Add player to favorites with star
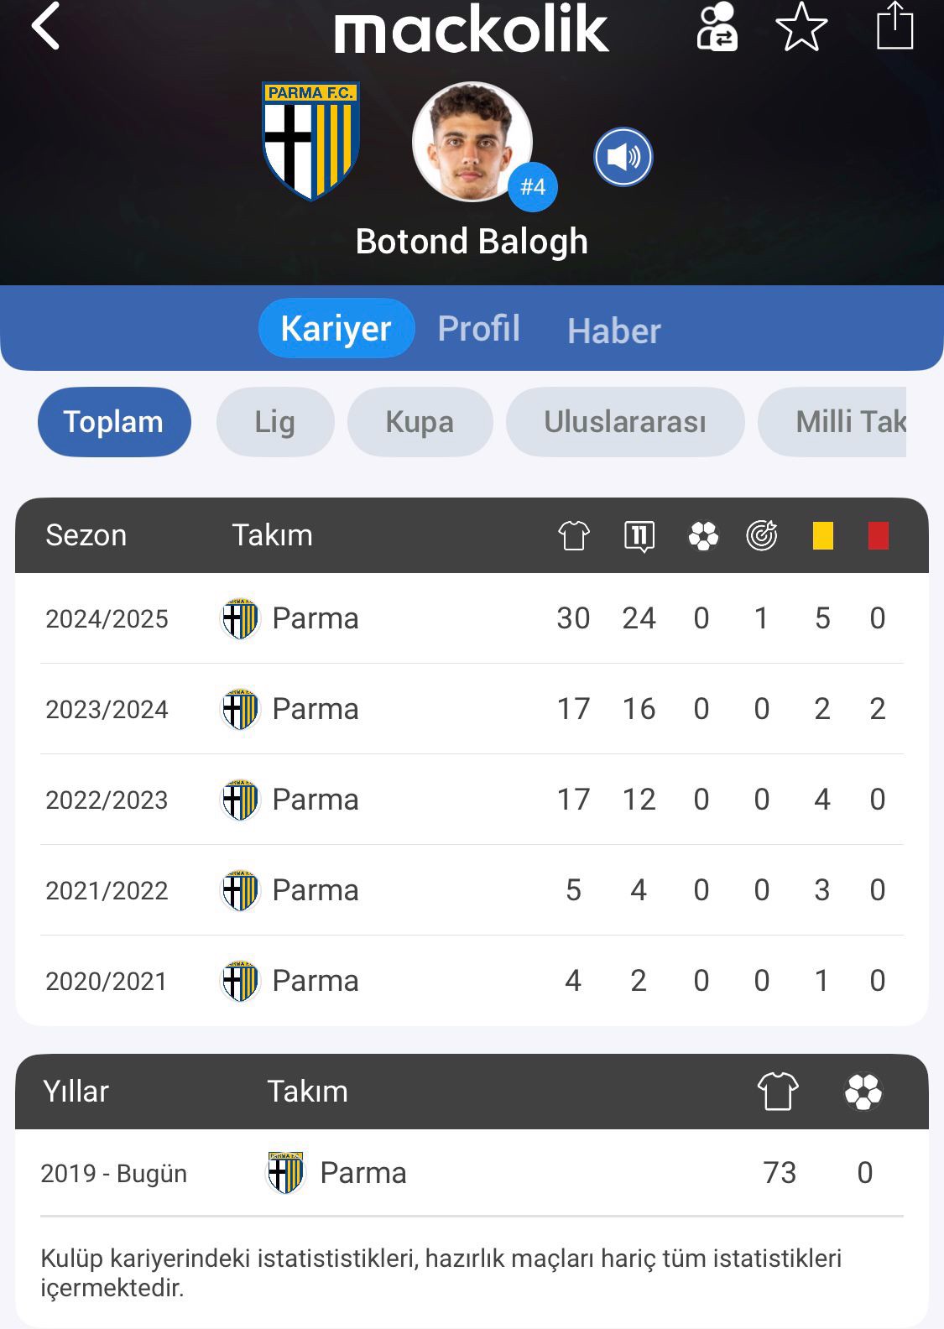Image resolution: width=944 pixels, height=1329 pixels. click(801, 27)
